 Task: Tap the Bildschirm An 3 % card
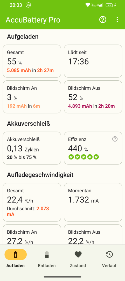point(32,97)
